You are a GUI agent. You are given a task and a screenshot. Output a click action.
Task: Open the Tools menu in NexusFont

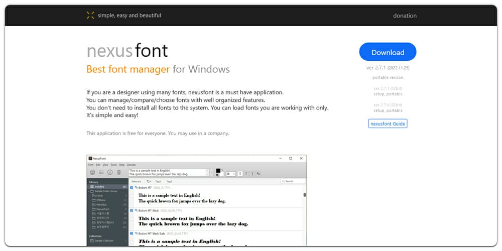(x=113, y=165)
